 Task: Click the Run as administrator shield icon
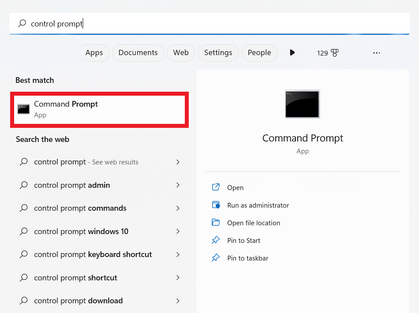tap(216, 205)
